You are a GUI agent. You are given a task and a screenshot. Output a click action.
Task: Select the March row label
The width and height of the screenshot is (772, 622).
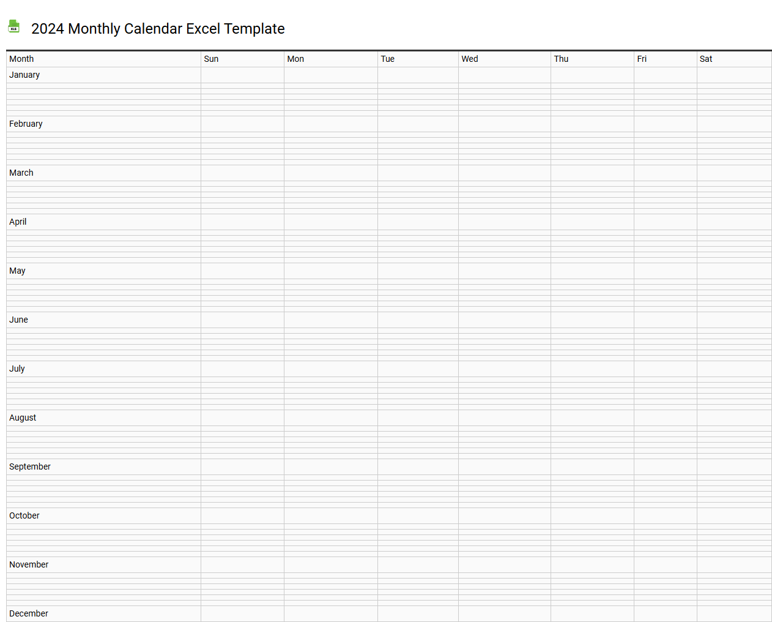tap(21, 173)
